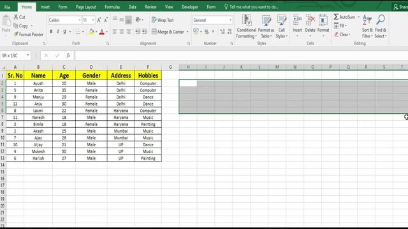Screen dimensions: 408x229
Task: Open Format as Table
Action: [x=266, y=27]
